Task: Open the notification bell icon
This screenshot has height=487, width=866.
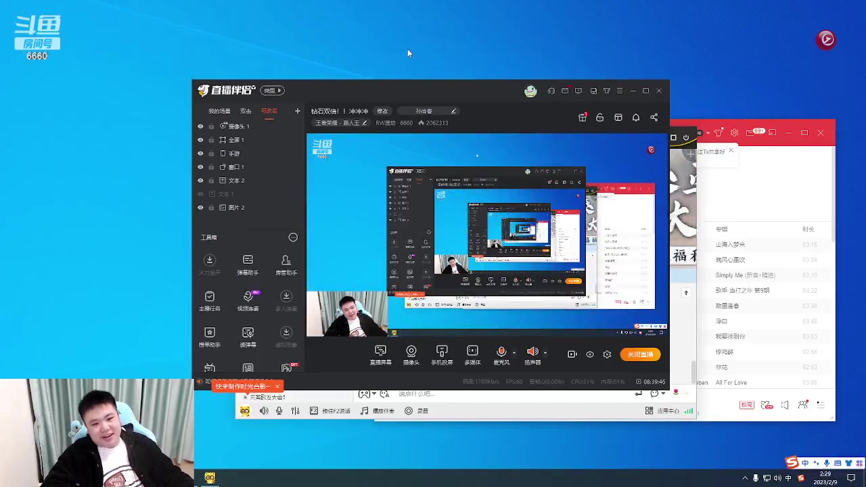Action: [x=636, y=118]
